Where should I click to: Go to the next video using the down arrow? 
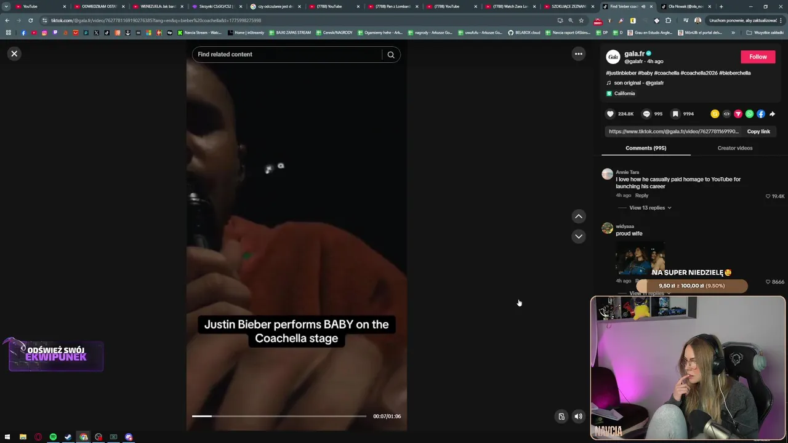pos(578,236)
